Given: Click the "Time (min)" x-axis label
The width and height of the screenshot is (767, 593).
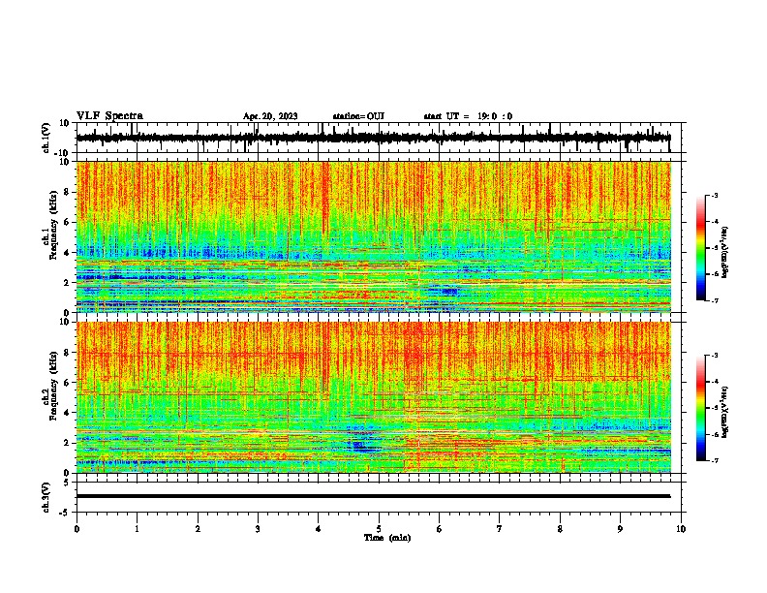Looking at the screenshot, I should 387,538.
